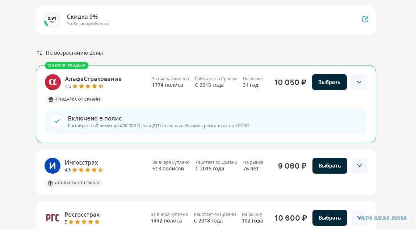Viewport: 416px width, 229px height.
Task: Click the gift icon under Ингосстрах
Action: click(50, 183)
